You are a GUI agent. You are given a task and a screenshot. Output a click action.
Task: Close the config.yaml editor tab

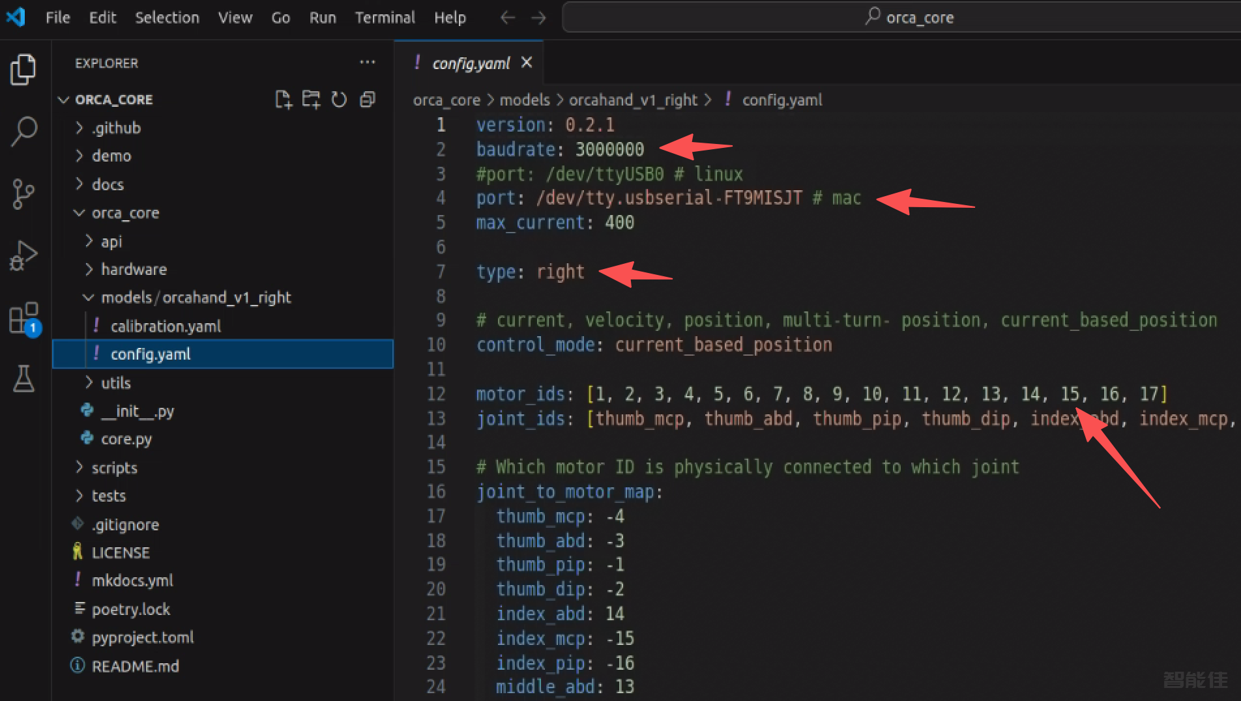coord(527,63)
